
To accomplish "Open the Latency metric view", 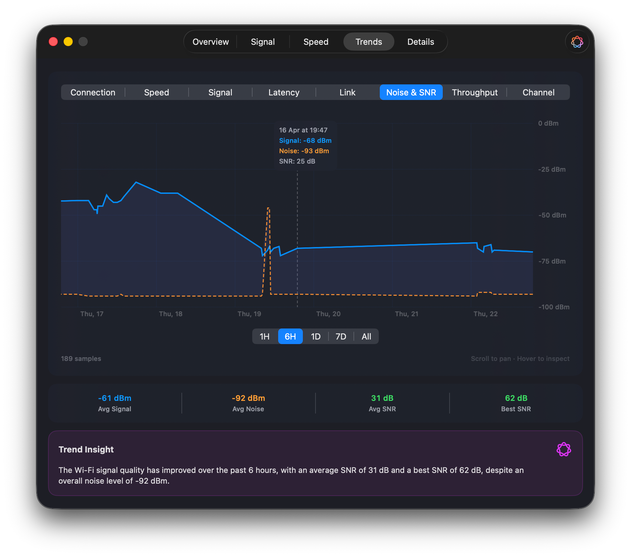I will 284,92.
